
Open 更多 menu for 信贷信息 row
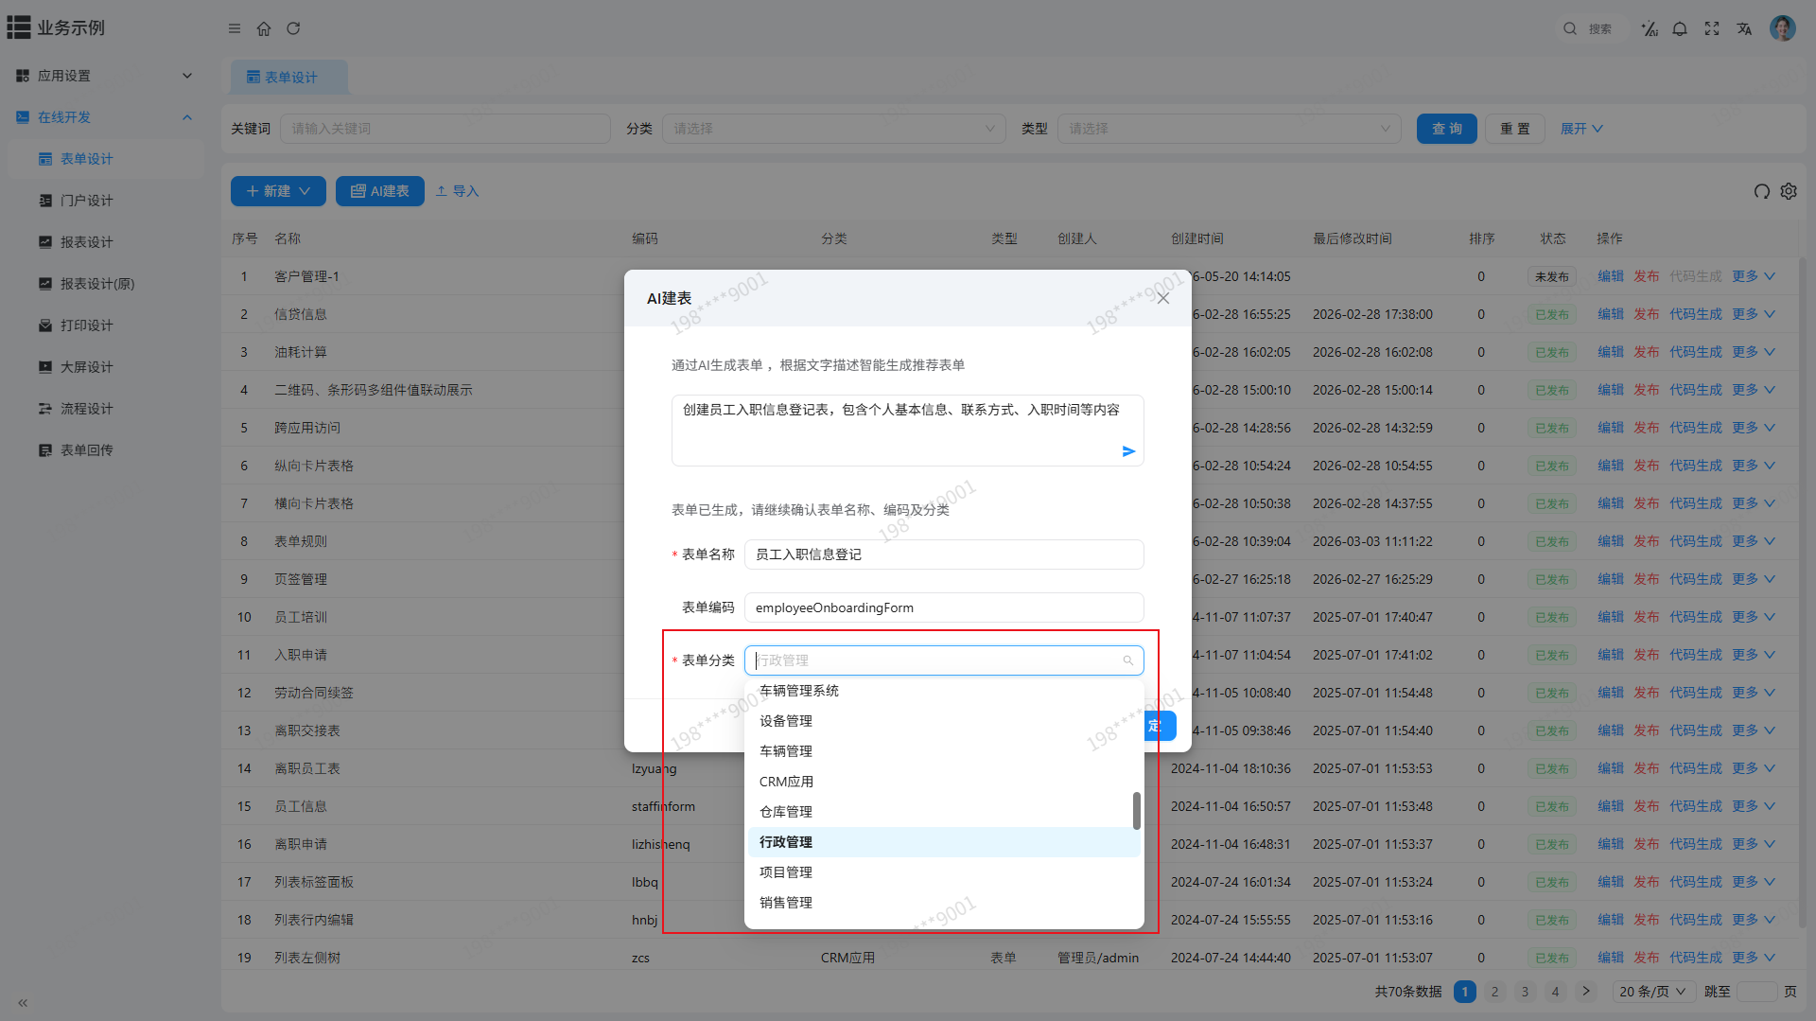(1754, 314)
